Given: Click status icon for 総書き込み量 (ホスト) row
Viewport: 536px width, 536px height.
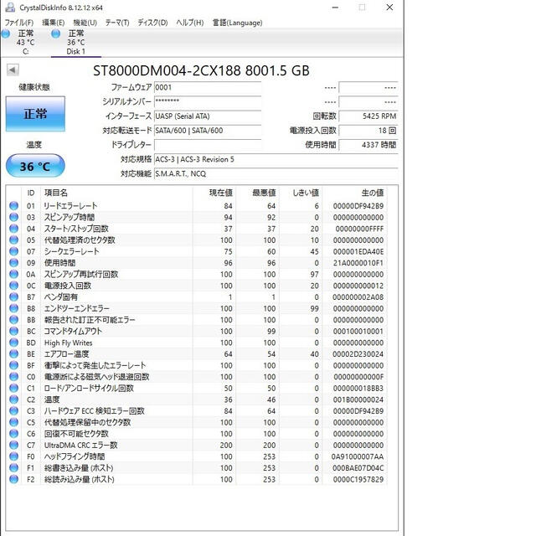Looking at the screenshot, I should click(x=13, y=467).
